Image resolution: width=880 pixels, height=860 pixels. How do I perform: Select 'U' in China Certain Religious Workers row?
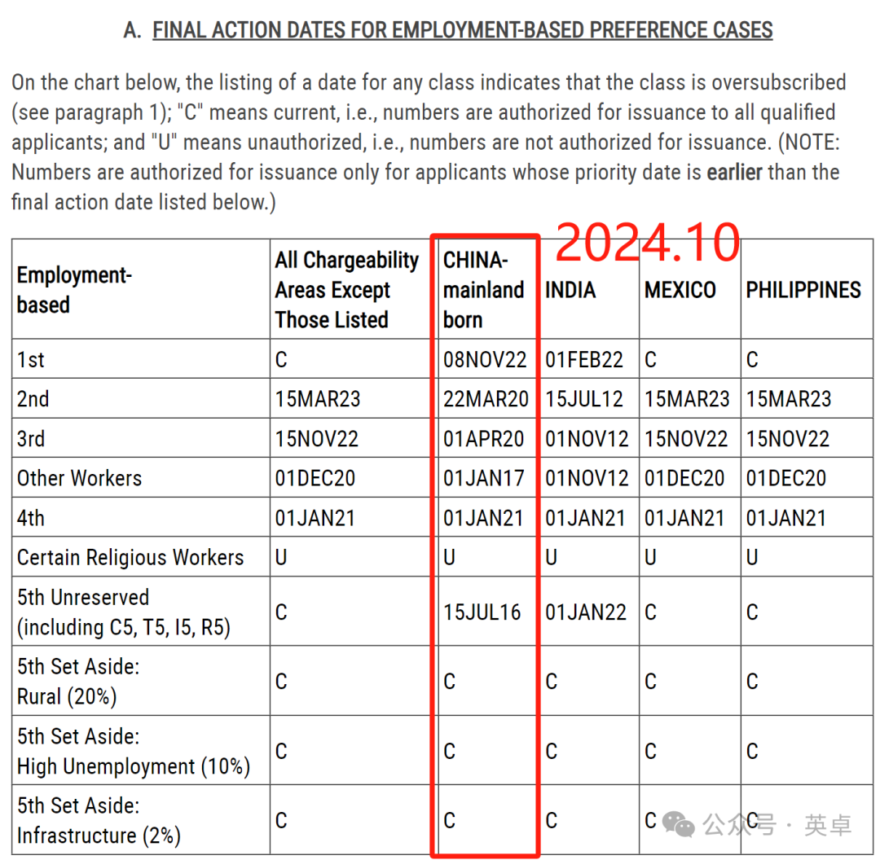point(450,558)
